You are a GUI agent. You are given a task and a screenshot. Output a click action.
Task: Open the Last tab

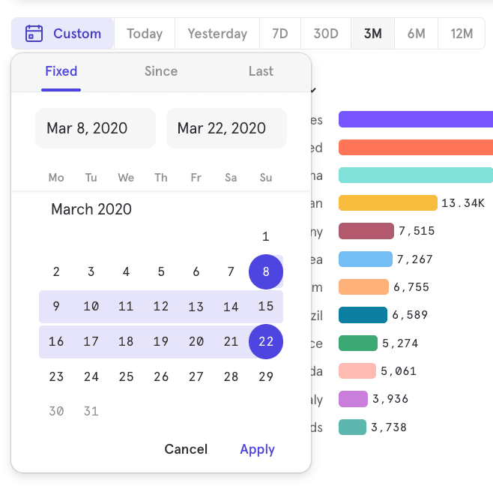click(261, 71)
